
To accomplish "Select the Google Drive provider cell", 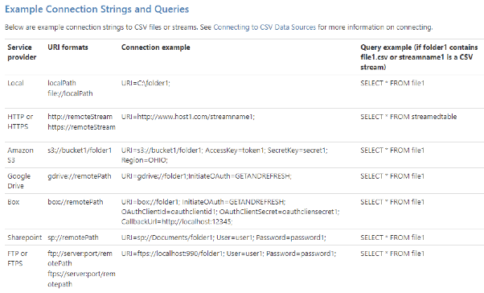I will 19,181.
